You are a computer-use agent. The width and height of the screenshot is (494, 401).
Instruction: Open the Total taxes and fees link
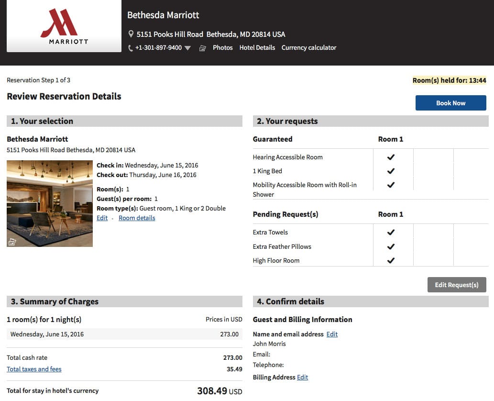[33, 369]
